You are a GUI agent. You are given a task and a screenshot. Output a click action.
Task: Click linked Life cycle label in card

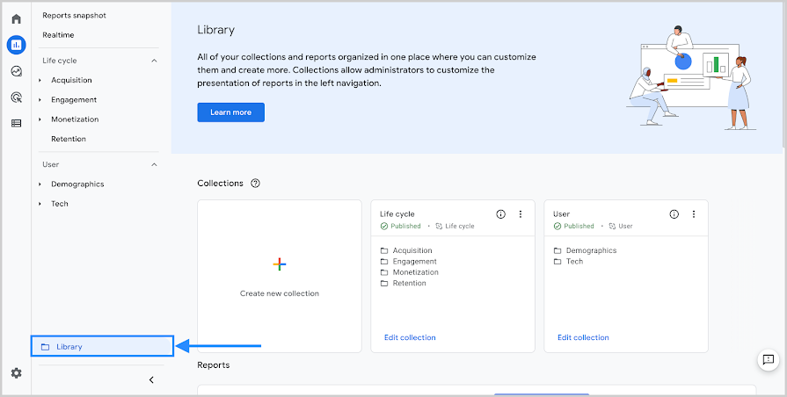(455, 226)
